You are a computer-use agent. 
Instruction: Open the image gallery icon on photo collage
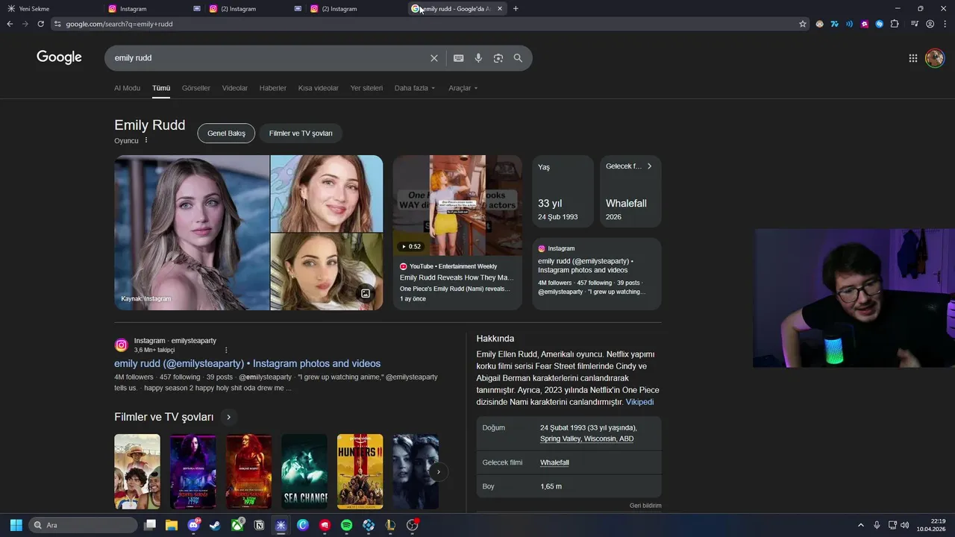click(366, 293)
